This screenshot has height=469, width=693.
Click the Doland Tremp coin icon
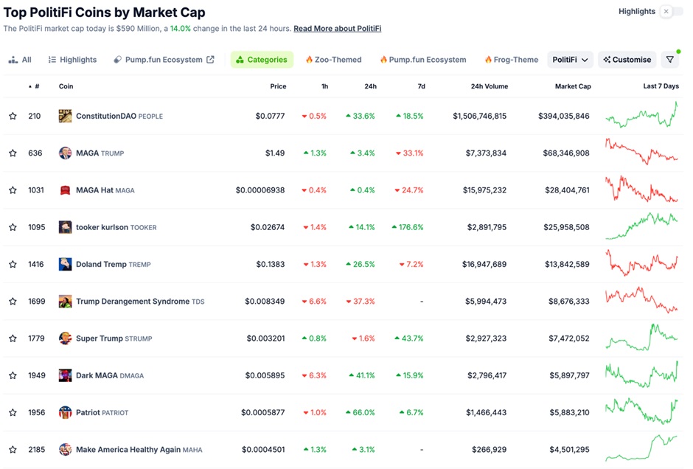tap(65, 264)
